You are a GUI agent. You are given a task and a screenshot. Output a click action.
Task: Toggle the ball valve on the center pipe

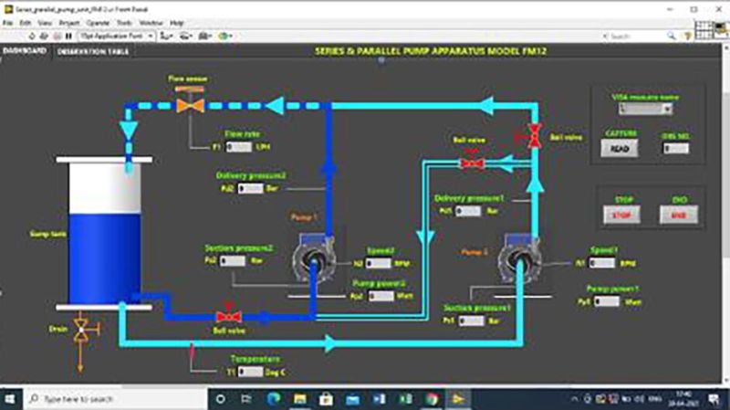pos(472,163)
